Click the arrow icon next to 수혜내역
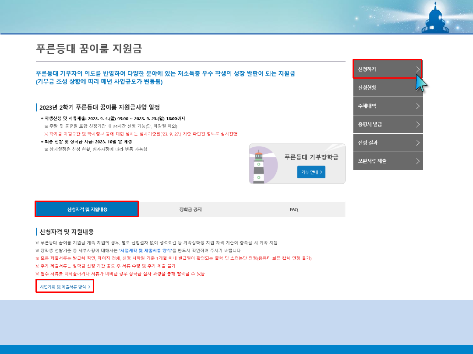This screenshot has height=354, width=473. tap(418, 106)
